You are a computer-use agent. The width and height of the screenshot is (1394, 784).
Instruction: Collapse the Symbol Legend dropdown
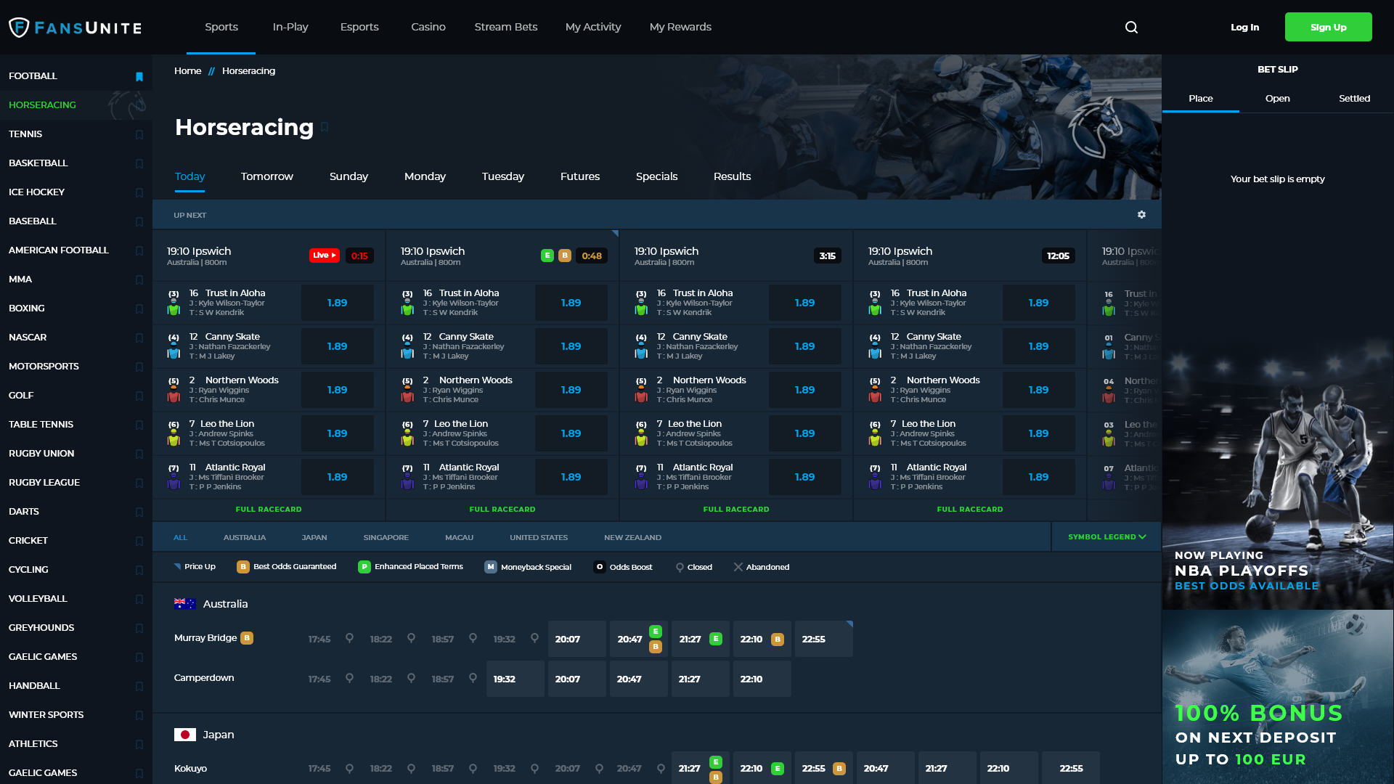pyautogui.click(x=1106, y=537)
